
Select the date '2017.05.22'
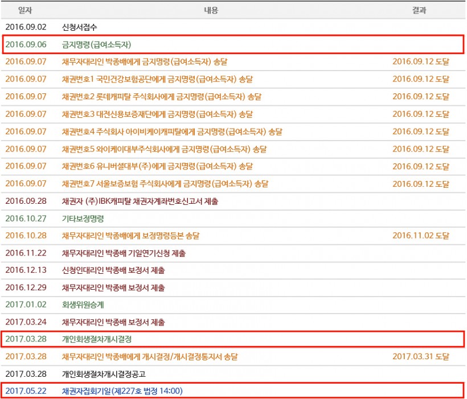pyautogui.click(x=26, y=391)
